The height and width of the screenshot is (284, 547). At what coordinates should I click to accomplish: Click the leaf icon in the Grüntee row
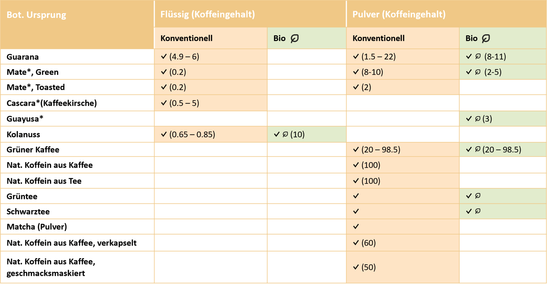(x=478, y=196)
